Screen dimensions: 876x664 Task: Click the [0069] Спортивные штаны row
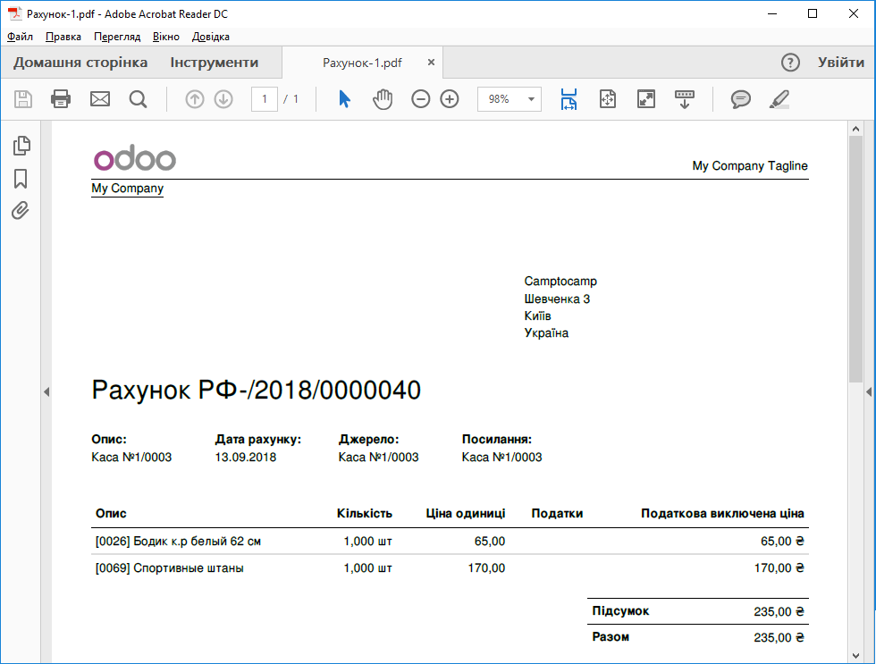[450, 568]
